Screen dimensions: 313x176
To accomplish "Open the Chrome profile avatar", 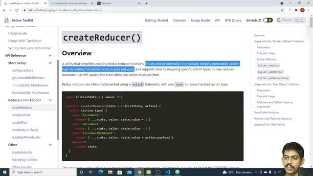I will coord(302,10).
